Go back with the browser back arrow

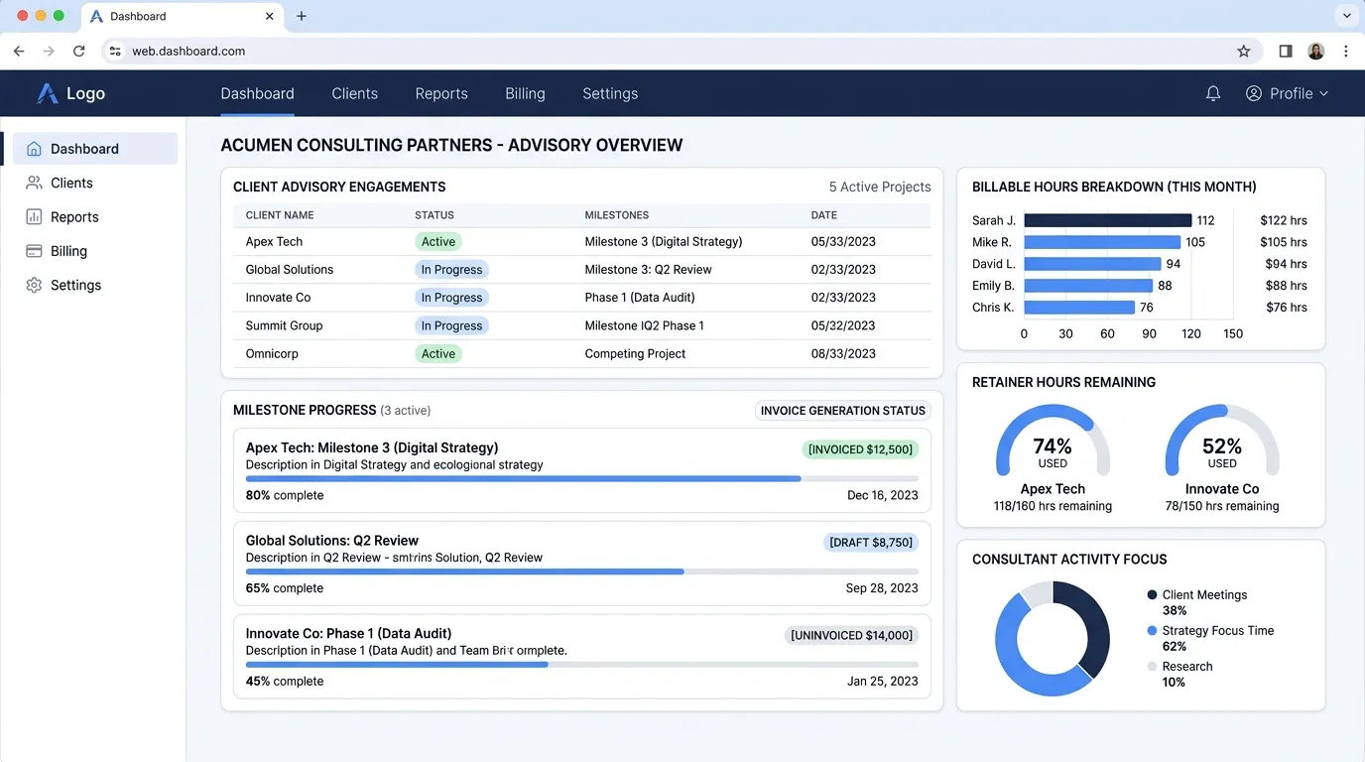[x=19, y=51]
